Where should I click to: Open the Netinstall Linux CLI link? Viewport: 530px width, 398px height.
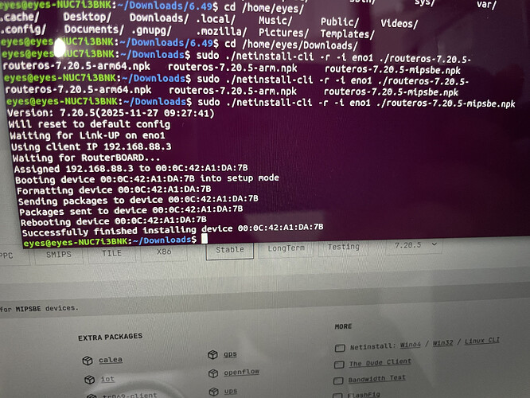coord(481,341)
